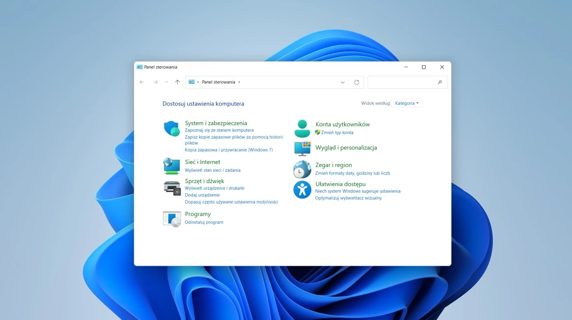
Task: Open the System i zabezpieczenia shield icon
Action: pyautogui.click(x=172, y=128)
